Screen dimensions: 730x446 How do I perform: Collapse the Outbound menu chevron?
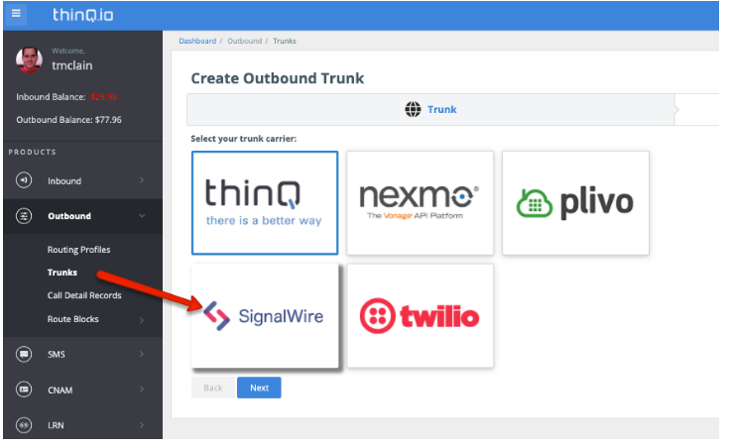point(142,216)
